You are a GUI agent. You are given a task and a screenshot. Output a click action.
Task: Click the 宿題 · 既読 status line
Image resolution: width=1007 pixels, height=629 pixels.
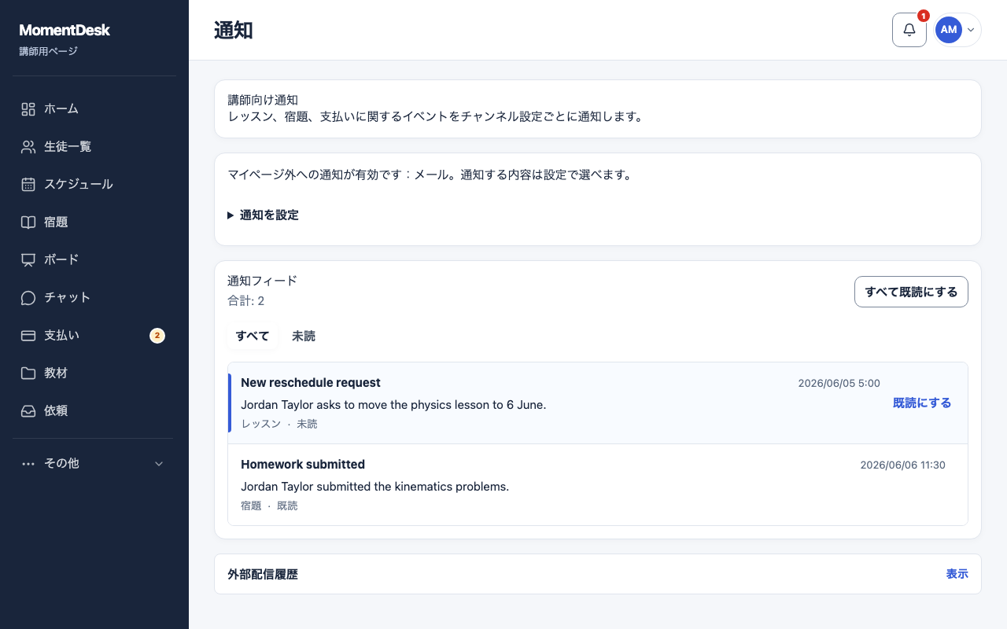(269, 506)
